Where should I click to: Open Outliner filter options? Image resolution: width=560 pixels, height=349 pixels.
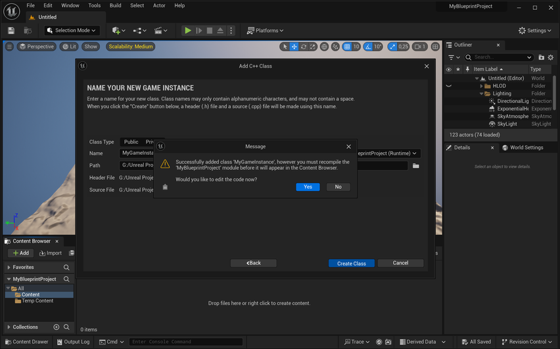pyautogui.click(x=454, y=57)
